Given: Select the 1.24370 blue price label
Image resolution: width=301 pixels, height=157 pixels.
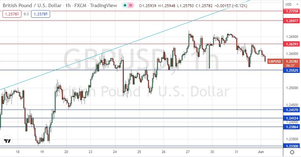Looking at the screenshot, I should point(293,110).
